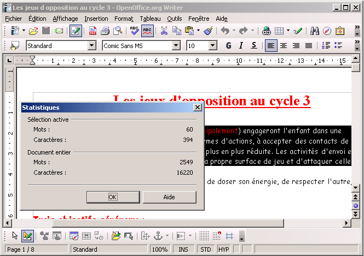Toggle AutoSpellcheck in the toolbar
The height and width of the screenshot is (256, 364).
click(x=147, y=31)
